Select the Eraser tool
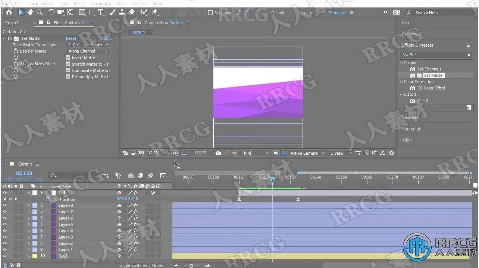Image resolution: width=479 pixels, height=268 pixels. pos(131,12)
